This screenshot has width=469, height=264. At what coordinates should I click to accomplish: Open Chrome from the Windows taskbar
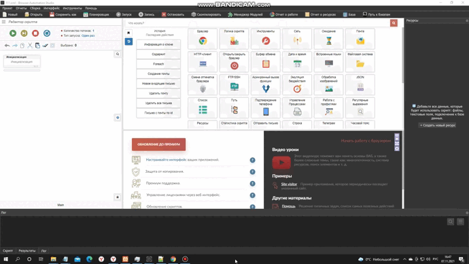(173, 259)
